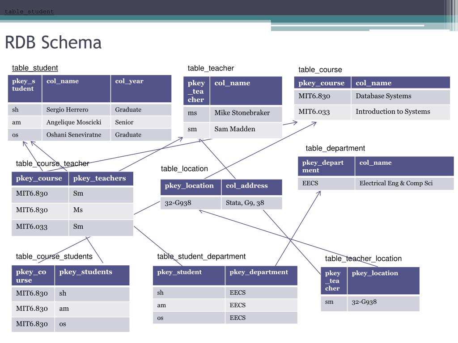Click the "RDB Schema" slide title
This screenshot has height=343, width=458.
tap(53, 42)
